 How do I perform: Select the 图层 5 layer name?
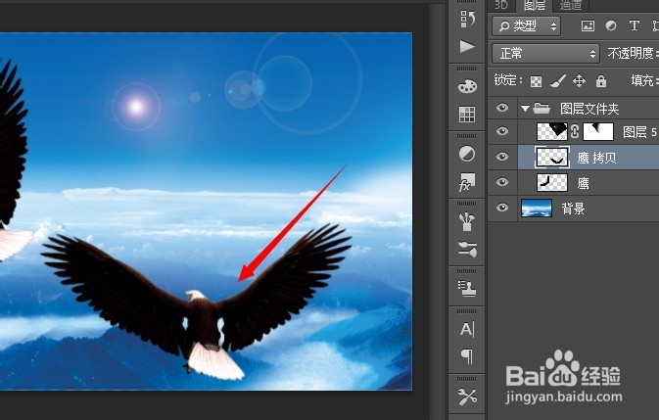pyautogui.click(x=638, y=132)
